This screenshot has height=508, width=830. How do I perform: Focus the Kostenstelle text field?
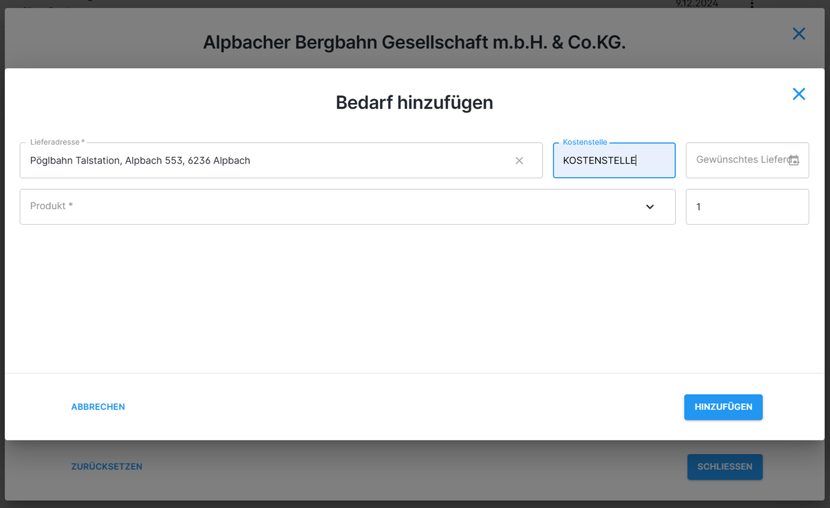[x=614, y=161]
